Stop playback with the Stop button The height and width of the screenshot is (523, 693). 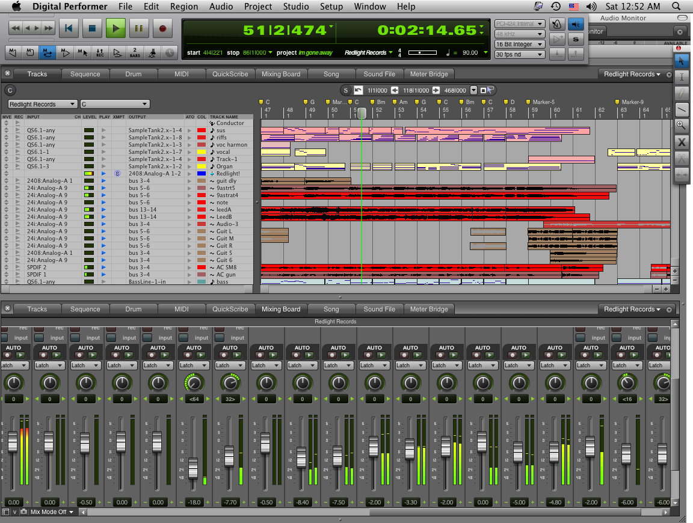pyautogui.click(x=92, y=28)
